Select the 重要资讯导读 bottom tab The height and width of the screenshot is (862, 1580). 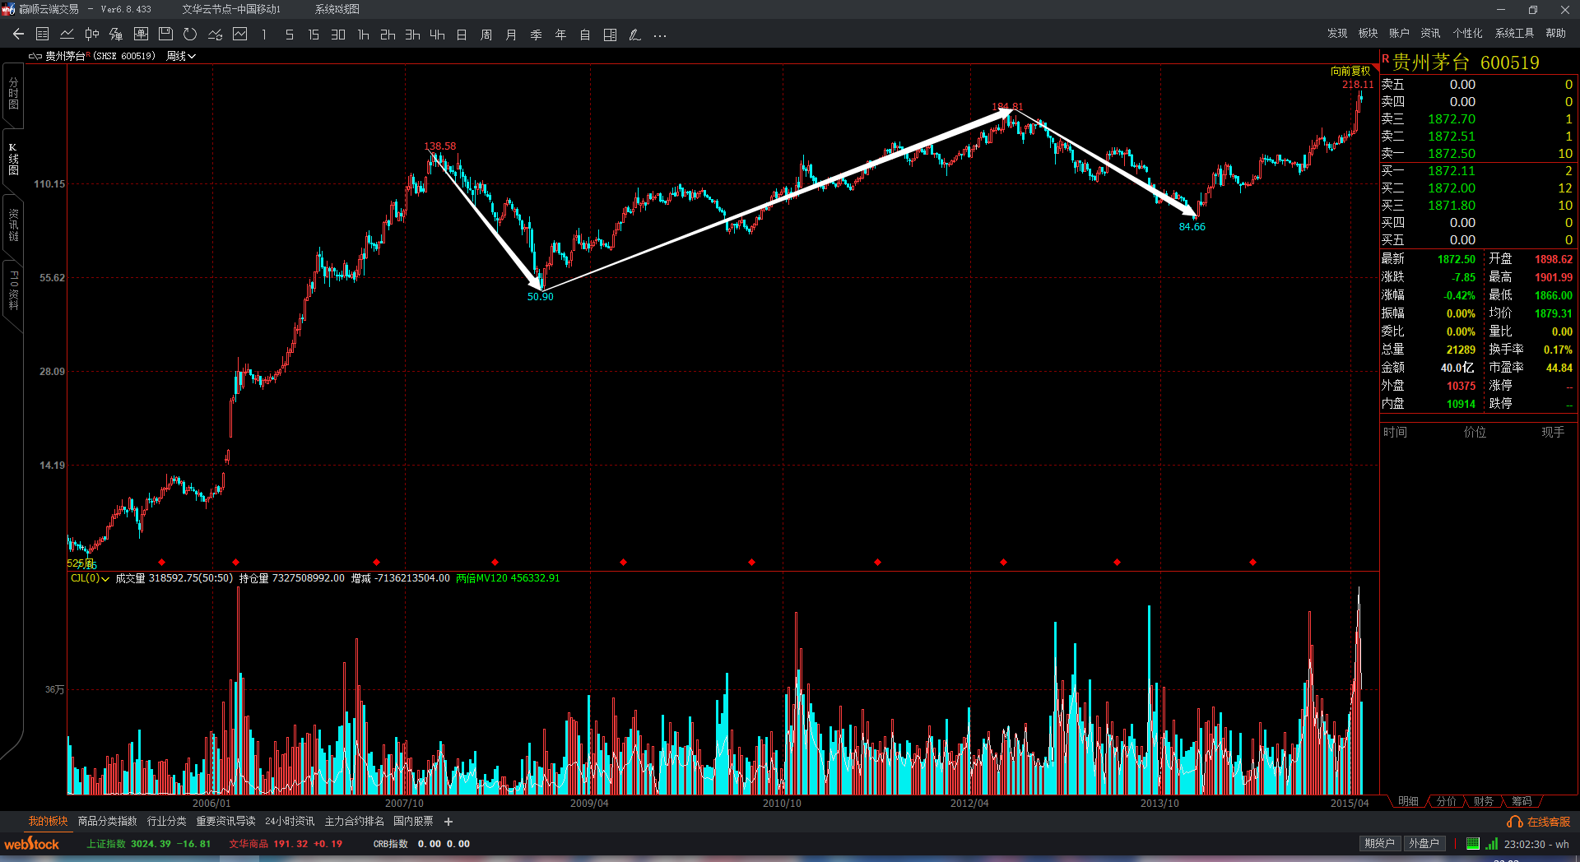(x=225, y=821)
